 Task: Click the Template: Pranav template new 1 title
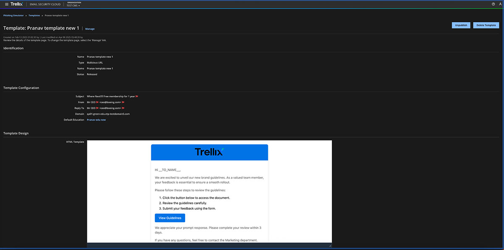coord(41,28)
